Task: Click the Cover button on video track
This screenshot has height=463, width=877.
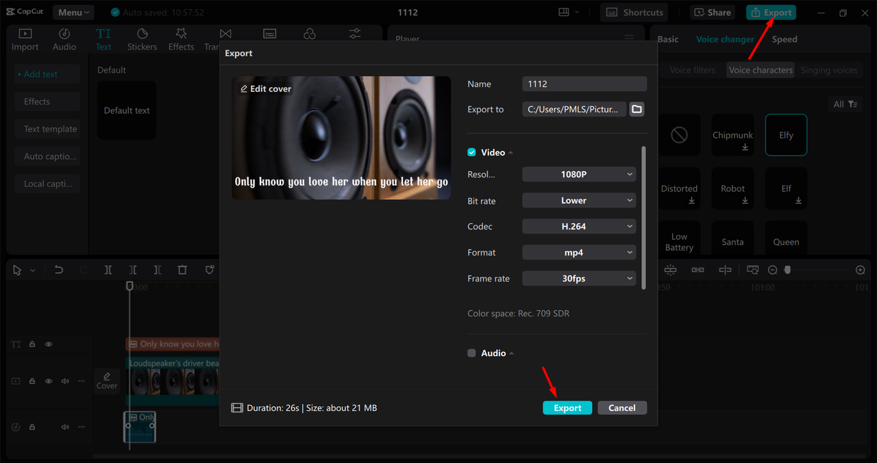Action: pos(107,381)
